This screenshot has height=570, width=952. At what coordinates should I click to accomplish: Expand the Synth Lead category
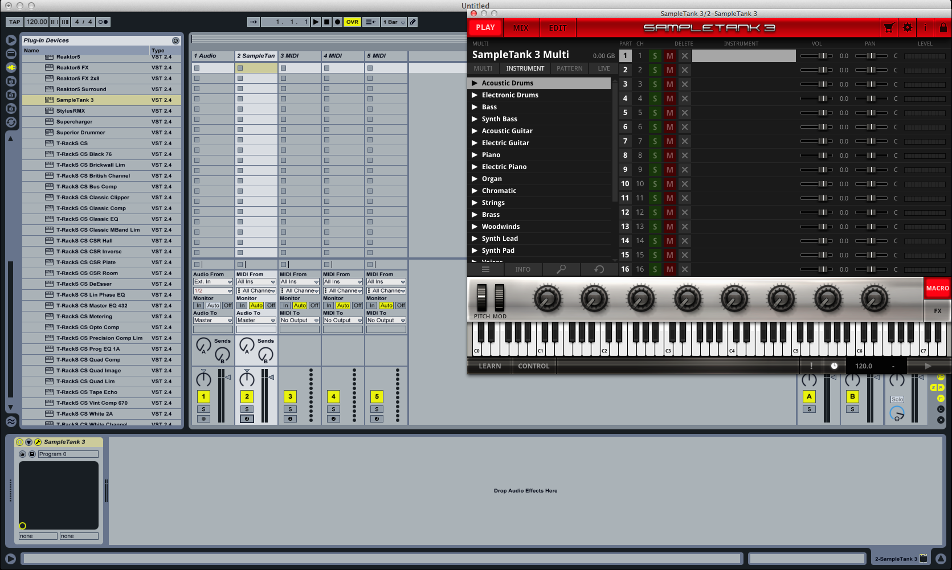coord(474,239)
